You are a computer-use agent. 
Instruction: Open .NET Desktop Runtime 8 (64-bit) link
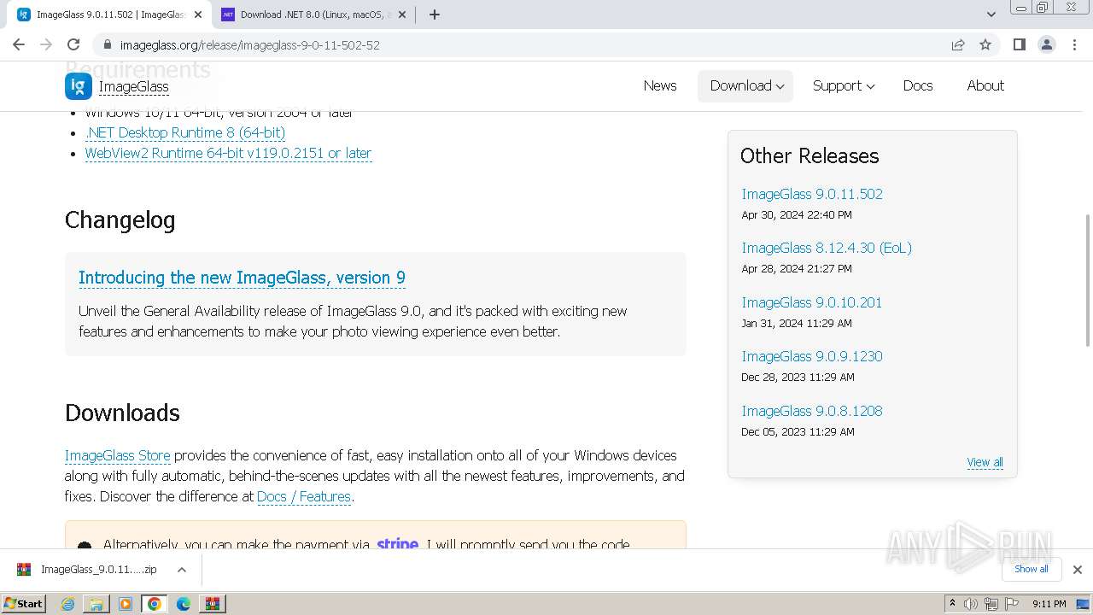(x=185, y=132)
